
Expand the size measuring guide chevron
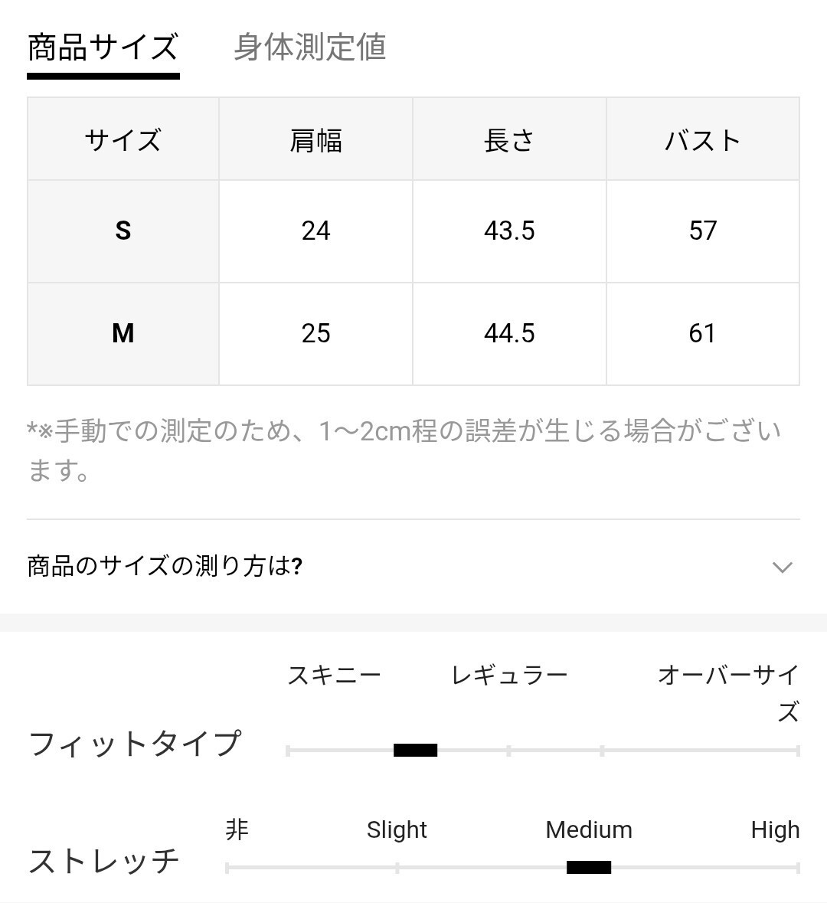click(781, 568)
